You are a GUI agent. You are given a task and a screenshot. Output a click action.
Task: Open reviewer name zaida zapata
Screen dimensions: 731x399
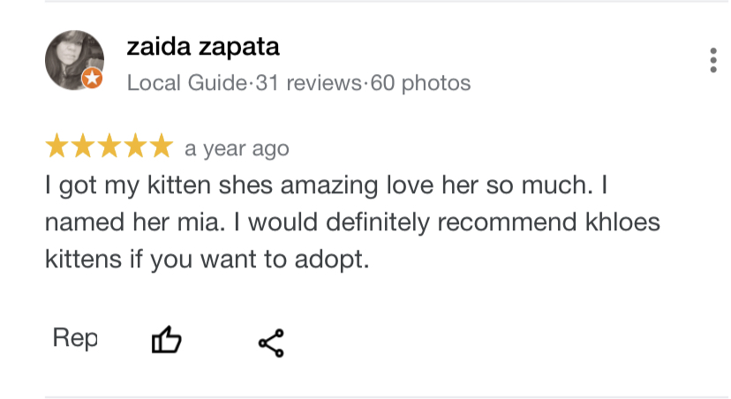(203, 47)
